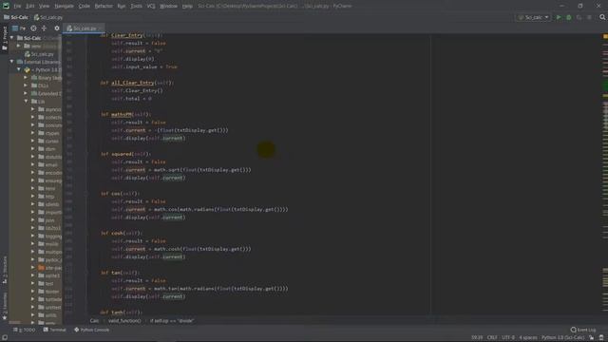Select the tkinter folder in project tree

[x=49, y=292]
